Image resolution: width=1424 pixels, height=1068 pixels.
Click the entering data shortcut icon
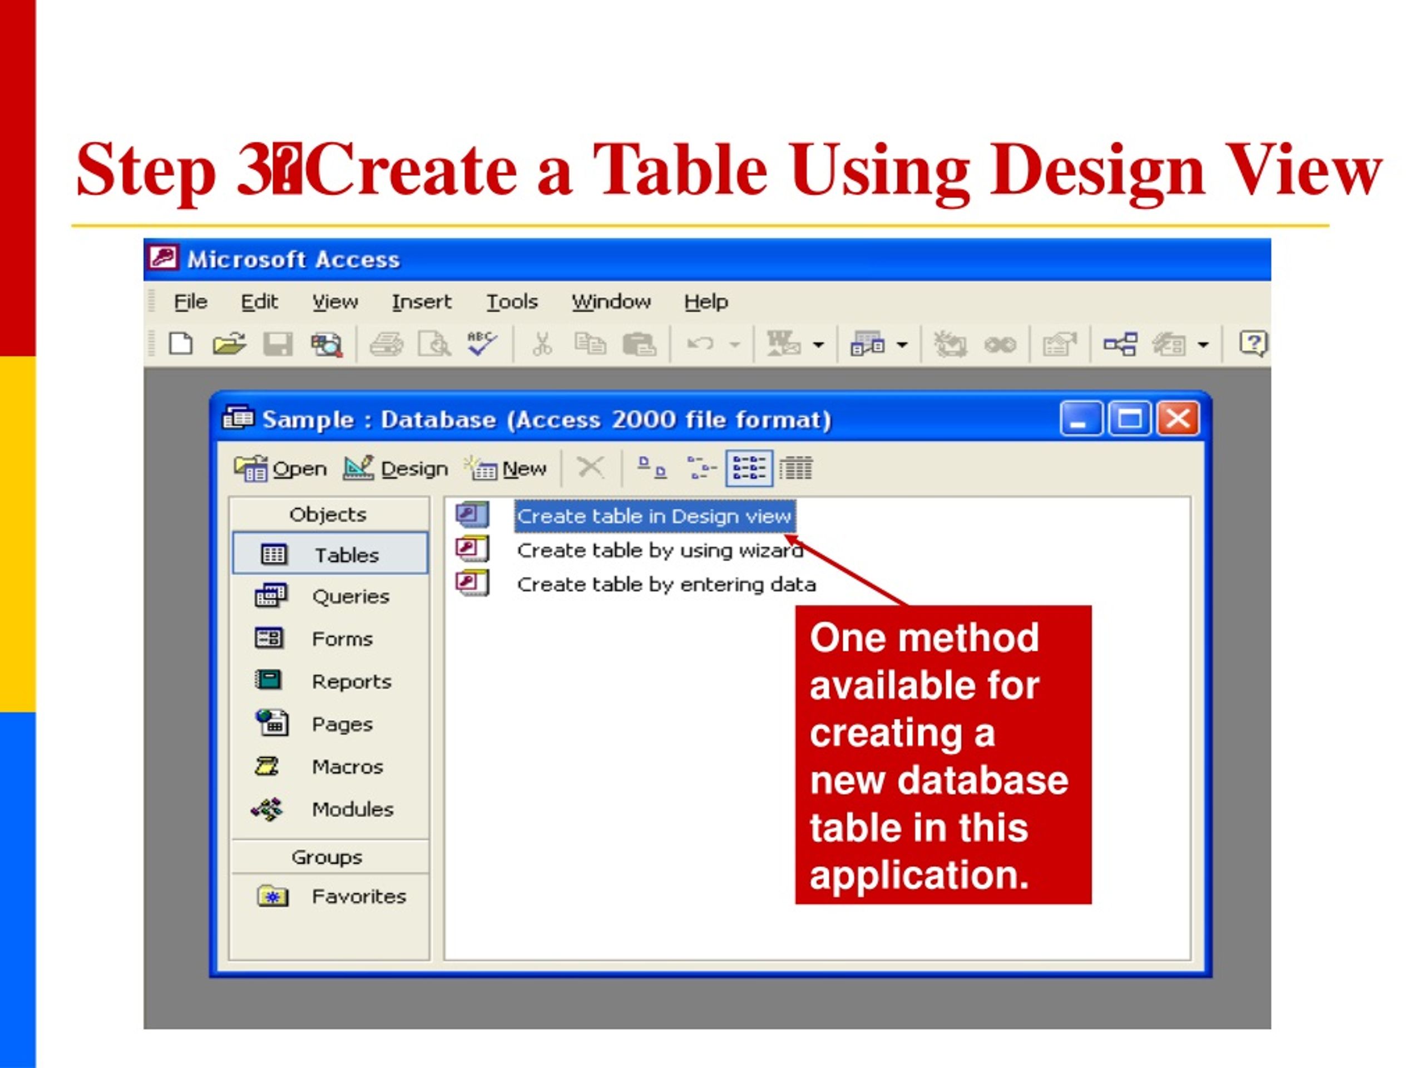[x=472, y=584]
